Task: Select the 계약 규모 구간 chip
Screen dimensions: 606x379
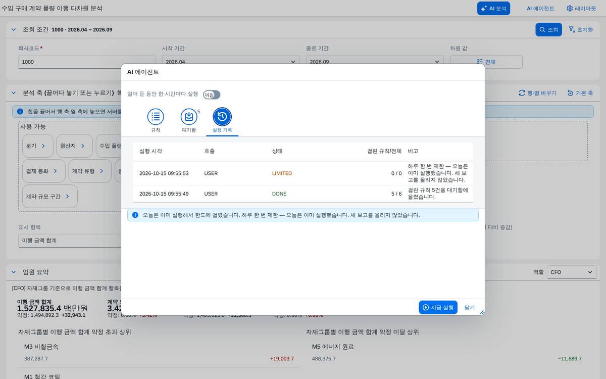Action: (49, 196)
